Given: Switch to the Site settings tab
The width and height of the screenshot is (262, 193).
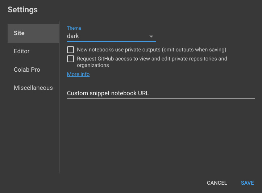Looking at the screenshot, I should pyautogui.click(x=33, y=33).
